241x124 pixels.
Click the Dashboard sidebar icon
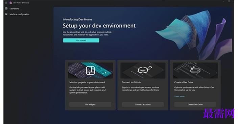click(x=6, y=8)
